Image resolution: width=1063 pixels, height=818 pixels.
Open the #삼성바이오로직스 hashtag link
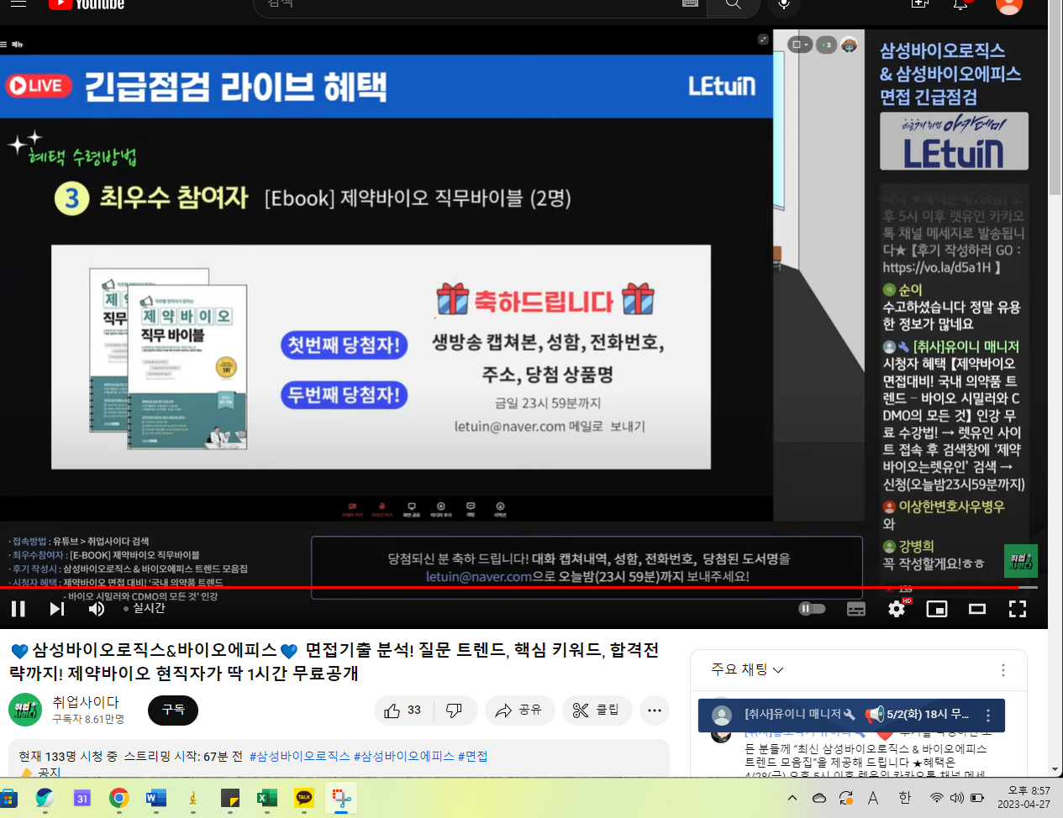point(299,756)
